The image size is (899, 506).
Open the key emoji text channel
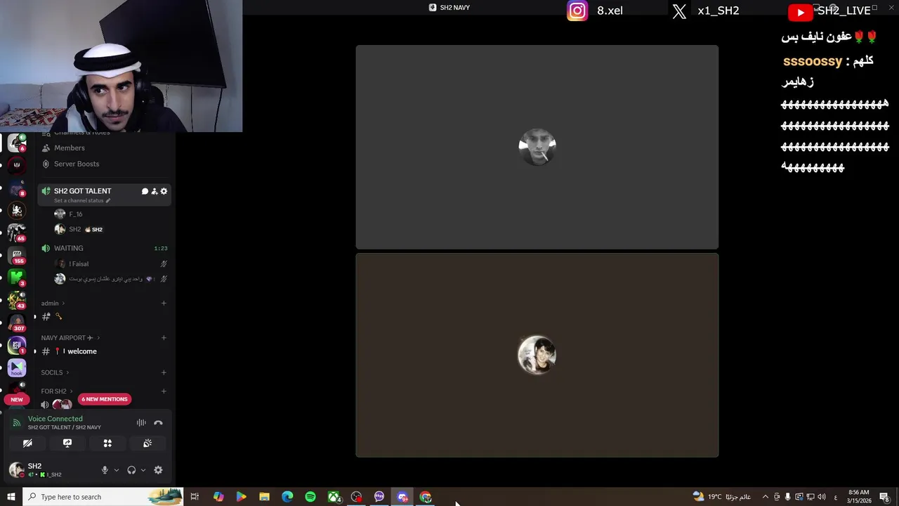click(x=58, y=317)
